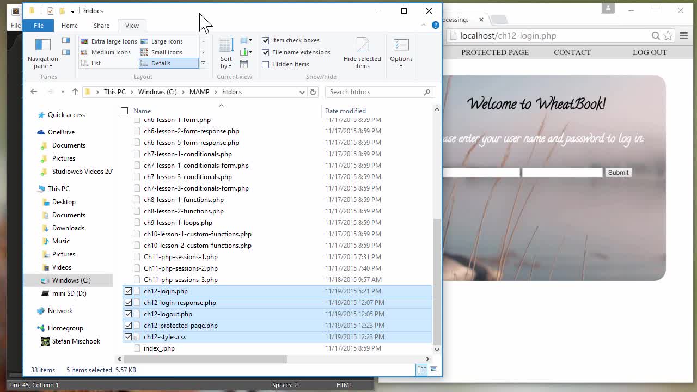Open Explorer Help question mark icon
The height and width of the screenshot is (392, 697).
point(436,25)
